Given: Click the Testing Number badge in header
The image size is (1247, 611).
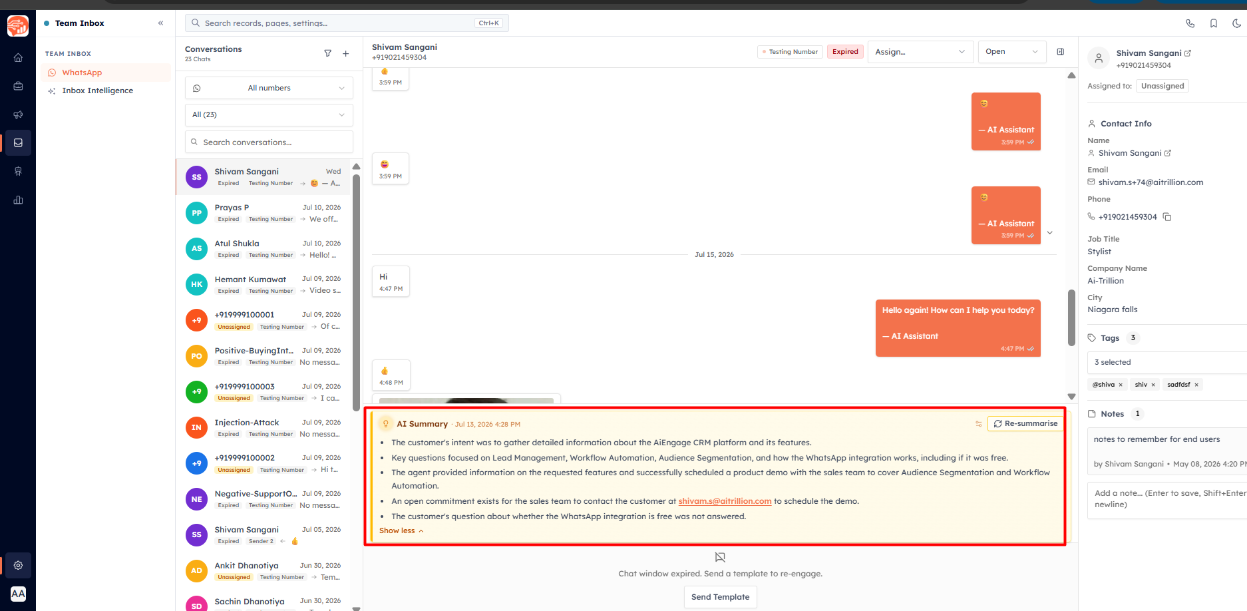Looking at the screenshot, I should tap(790, 52).
